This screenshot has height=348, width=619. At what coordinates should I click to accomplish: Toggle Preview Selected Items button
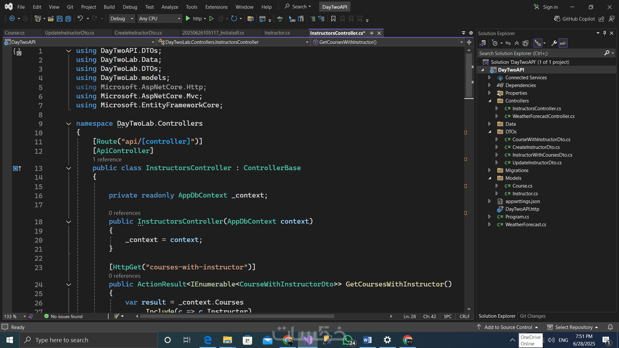(x=563, y=43)
